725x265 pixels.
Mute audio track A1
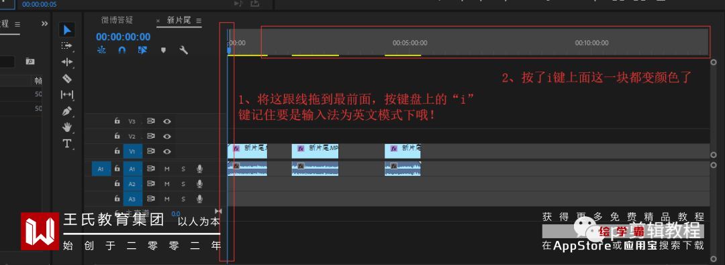(167, 169)
